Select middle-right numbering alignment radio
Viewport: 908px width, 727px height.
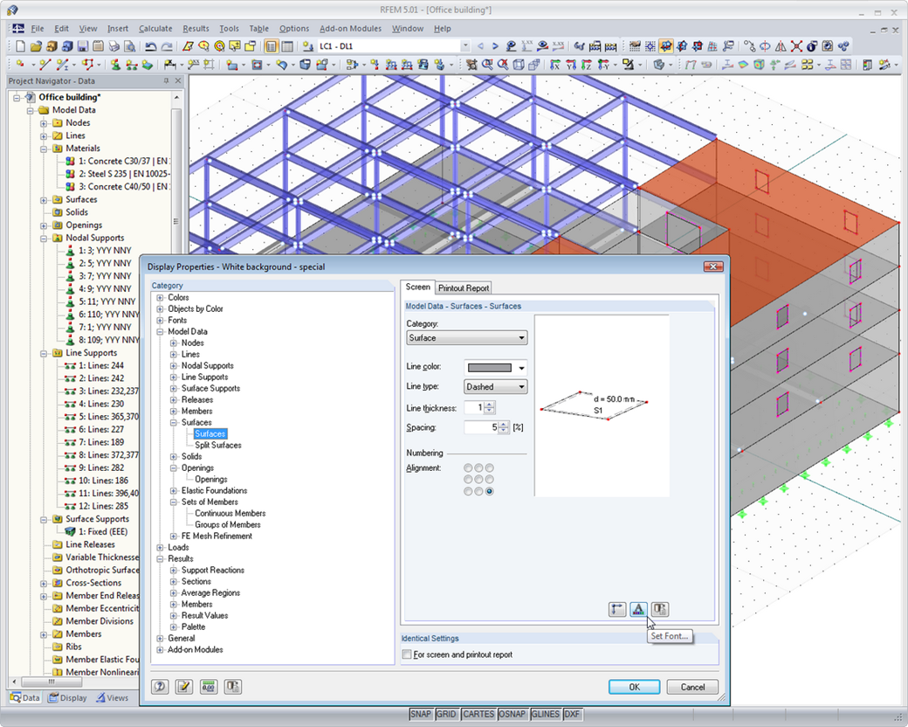(x=490, y=480)
